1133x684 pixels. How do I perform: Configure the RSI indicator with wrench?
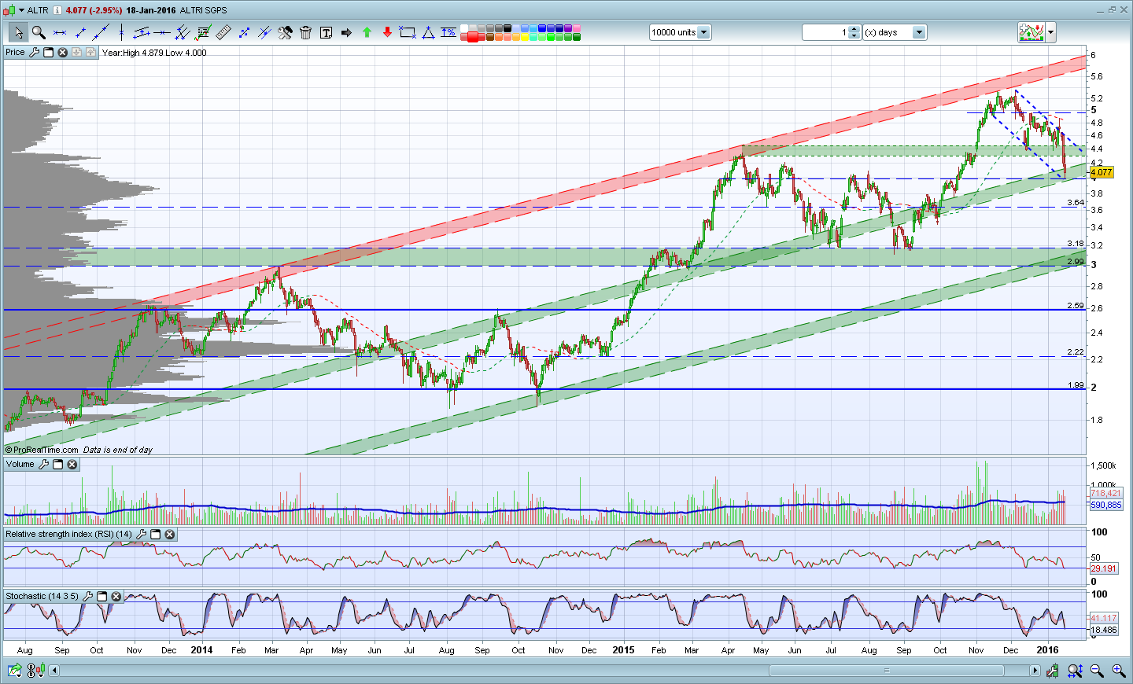coord(141,535)
